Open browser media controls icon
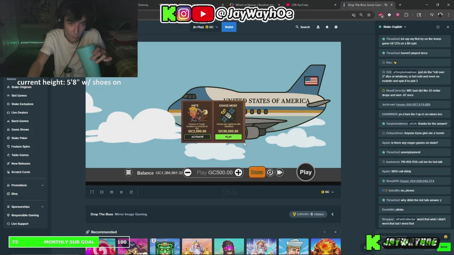Image resolution: width=454 pixels, height=255 pixels. tap(432, 15)
